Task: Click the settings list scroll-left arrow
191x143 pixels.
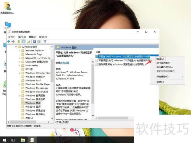Action: pyautogui.click(x=96, y=118)
